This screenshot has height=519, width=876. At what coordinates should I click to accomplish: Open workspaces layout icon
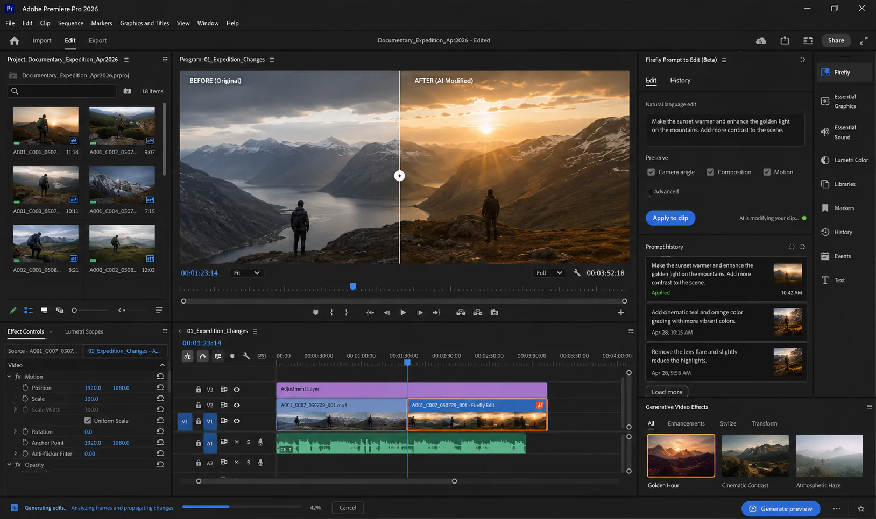point(808,40)
